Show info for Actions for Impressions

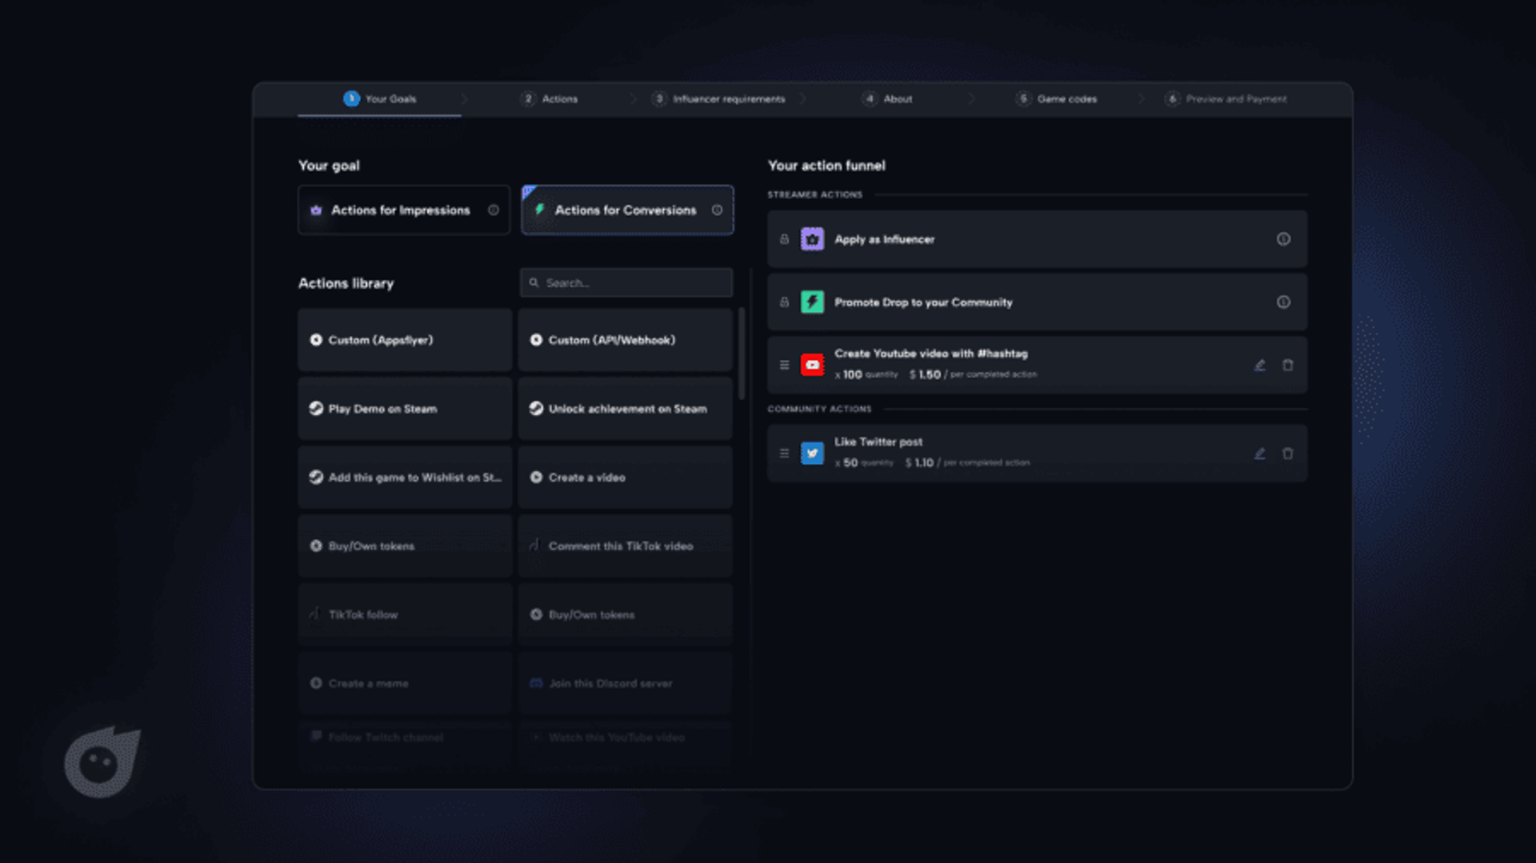point(494,210)
